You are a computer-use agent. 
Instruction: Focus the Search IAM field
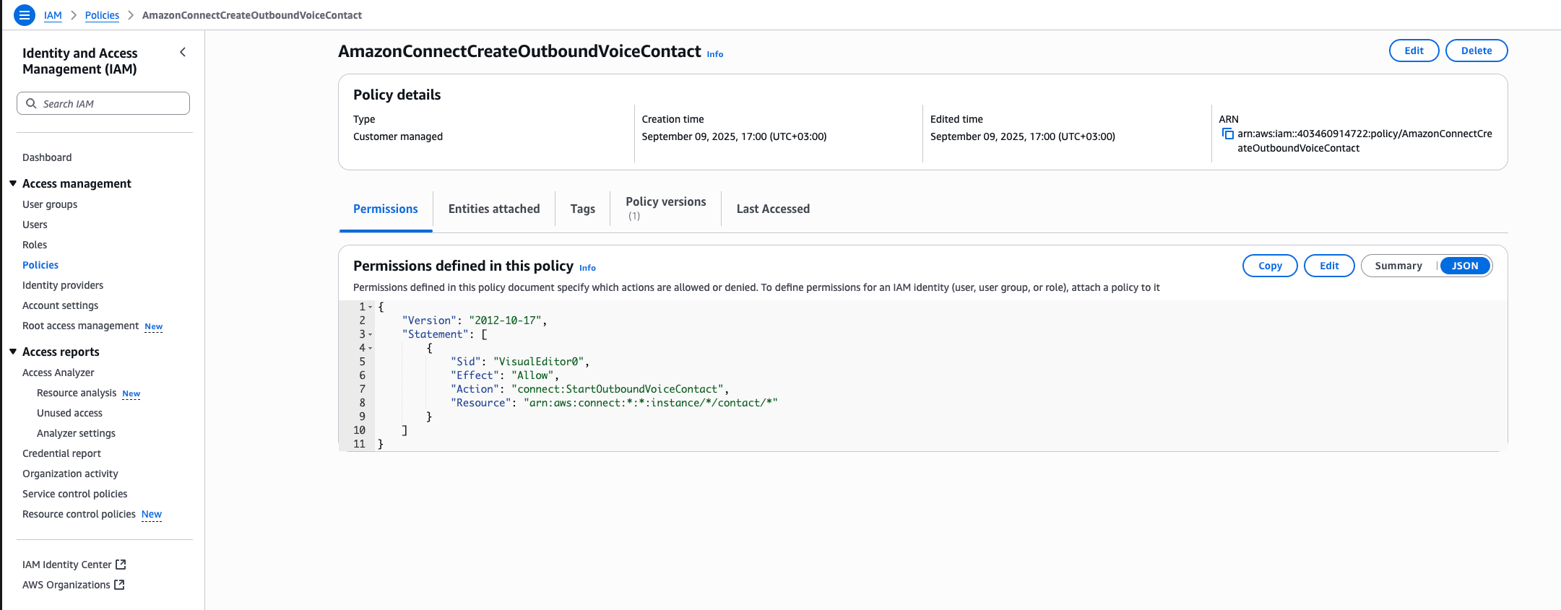[x=103, y=103]
